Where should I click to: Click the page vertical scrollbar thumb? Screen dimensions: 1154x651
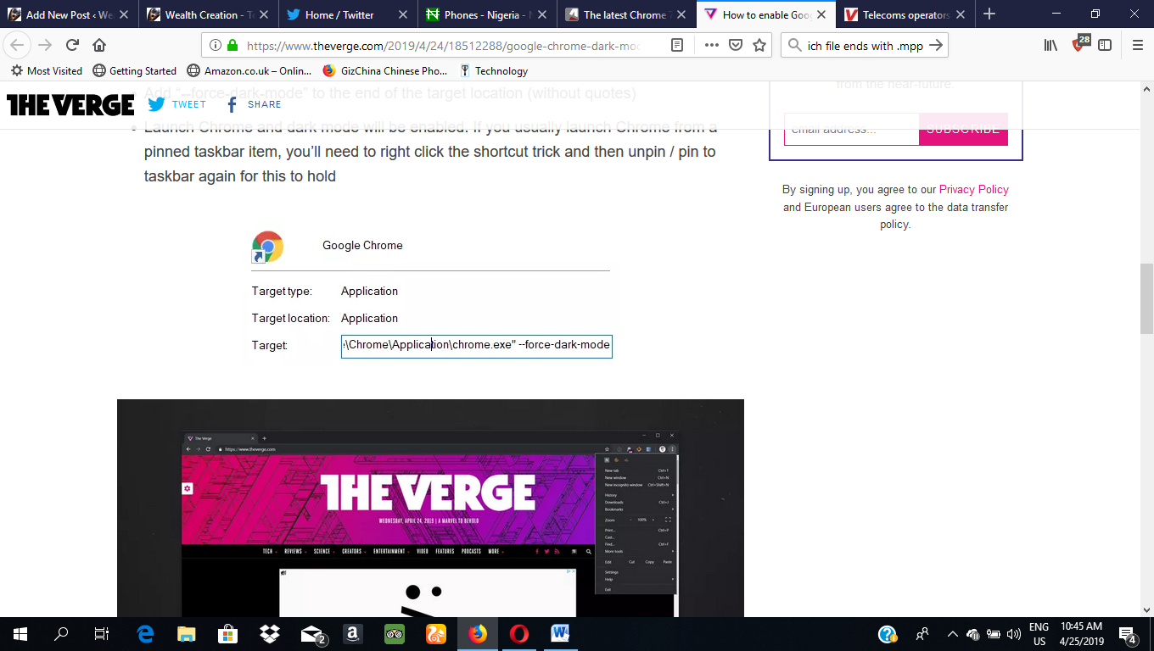click(x=1146, y=298)
